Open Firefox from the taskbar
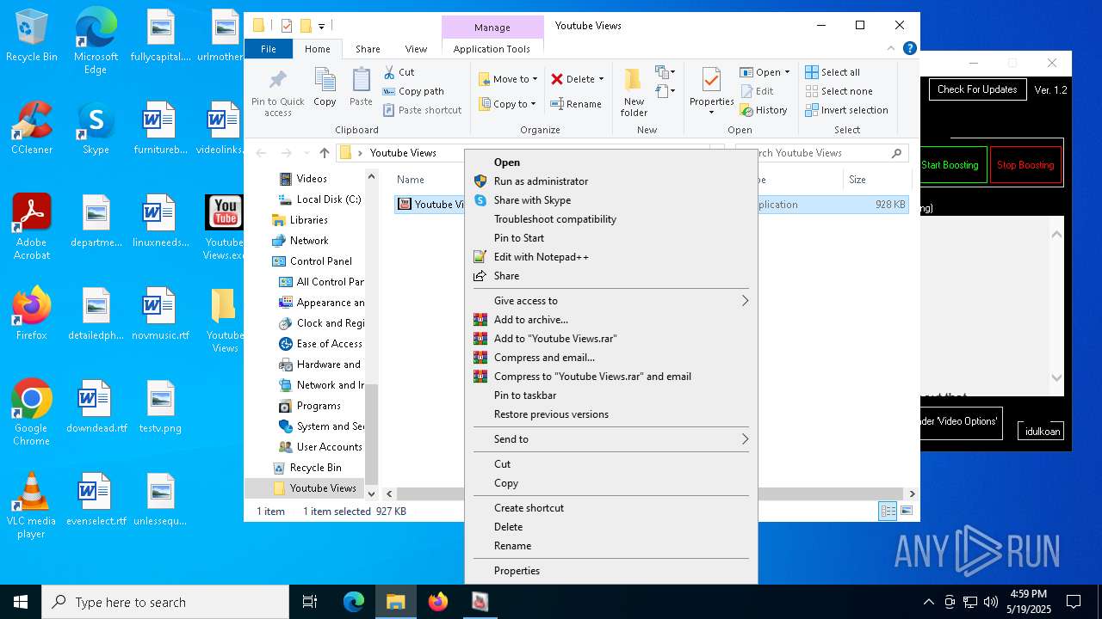The height and width of the screenshot is (619, 1102). [x=438, y=602]
